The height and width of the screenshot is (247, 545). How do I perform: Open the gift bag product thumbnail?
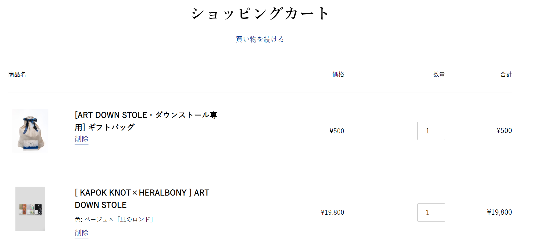pos(30,131)
